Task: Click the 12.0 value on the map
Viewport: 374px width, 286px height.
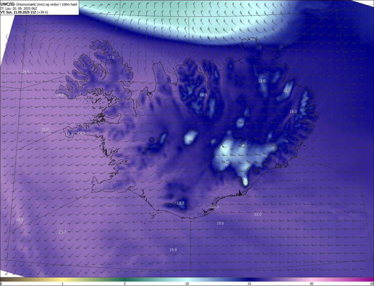Action: pos(287,90)
